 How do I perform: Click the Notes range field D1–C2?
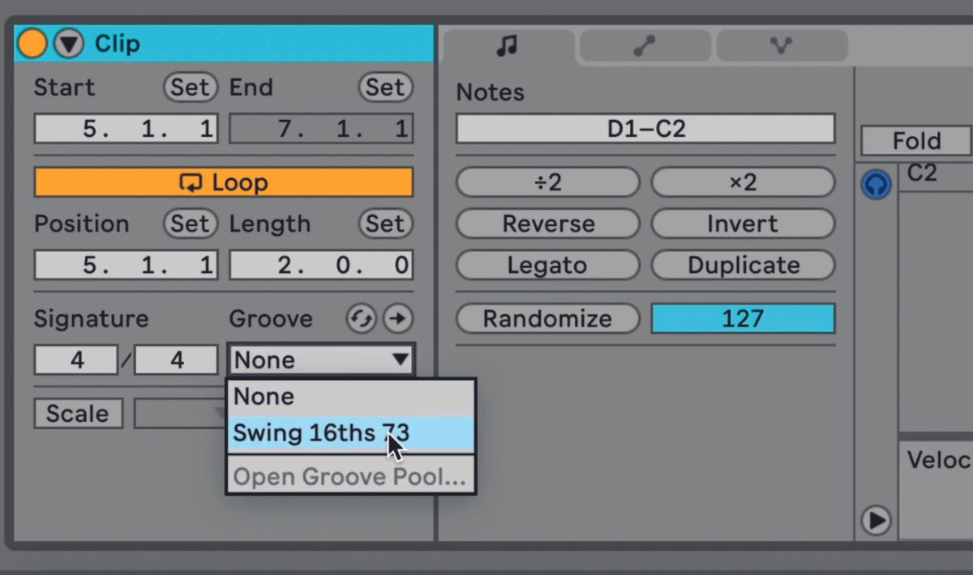click(645, 129)
